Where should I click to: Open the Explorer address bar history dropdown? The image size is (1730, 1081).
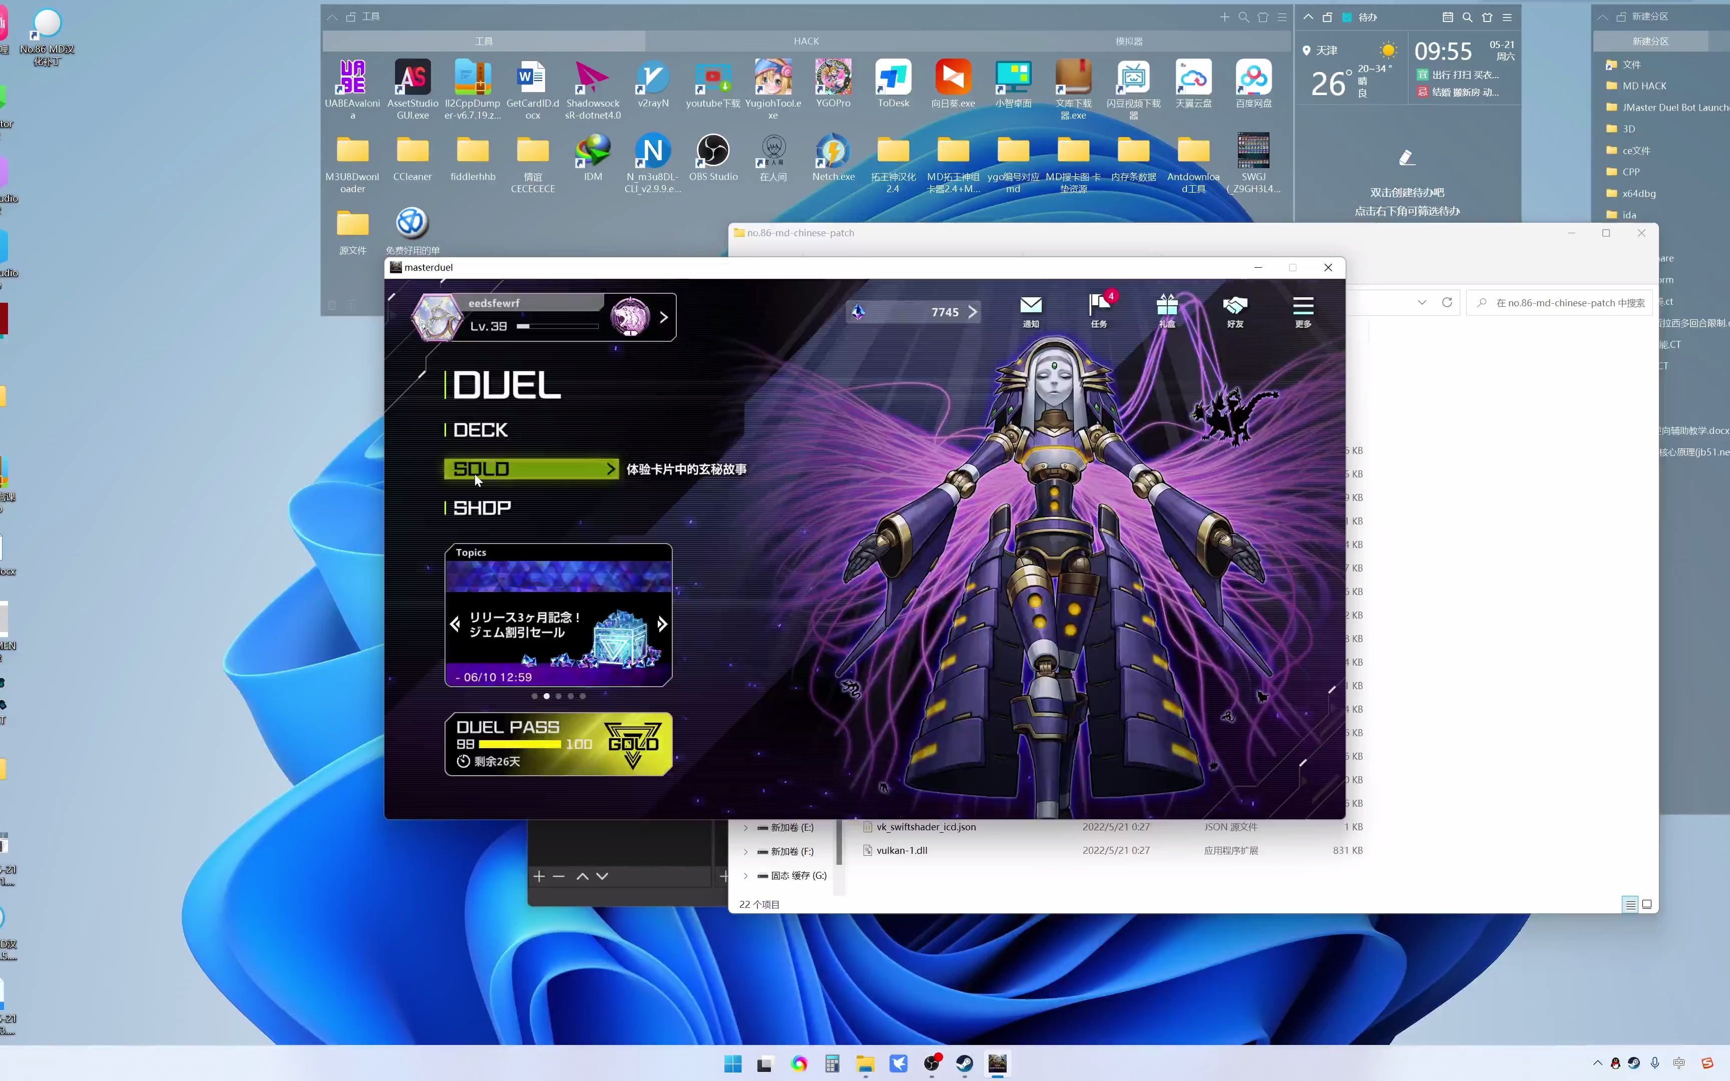pyautogui.click(x=1422, y=302)
